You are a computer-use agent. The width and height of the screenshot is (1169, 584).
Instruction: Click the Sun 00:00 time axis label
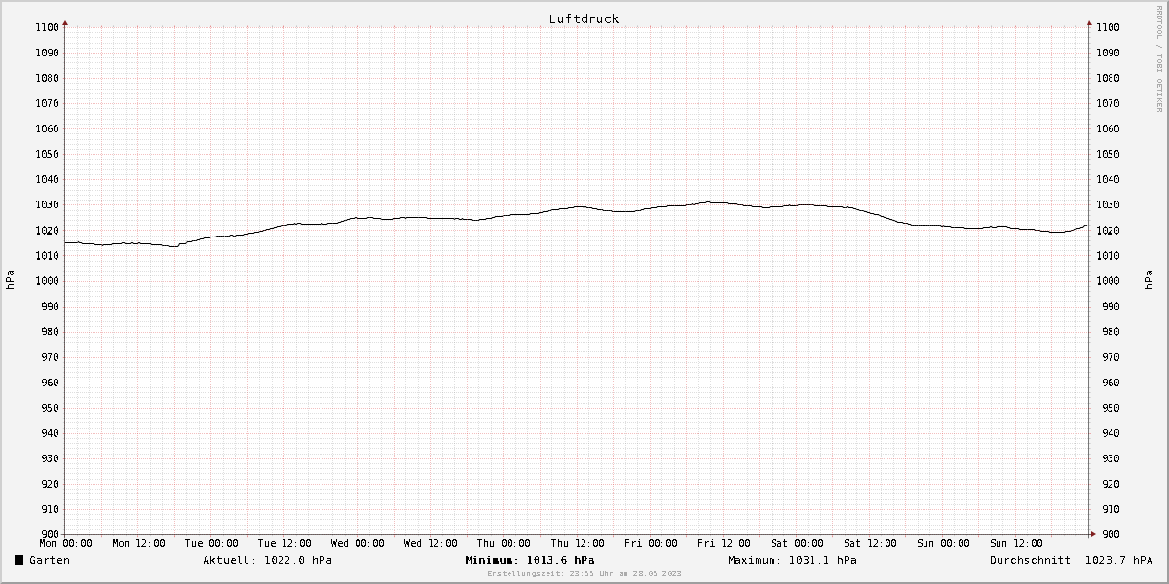coord(943,543)
